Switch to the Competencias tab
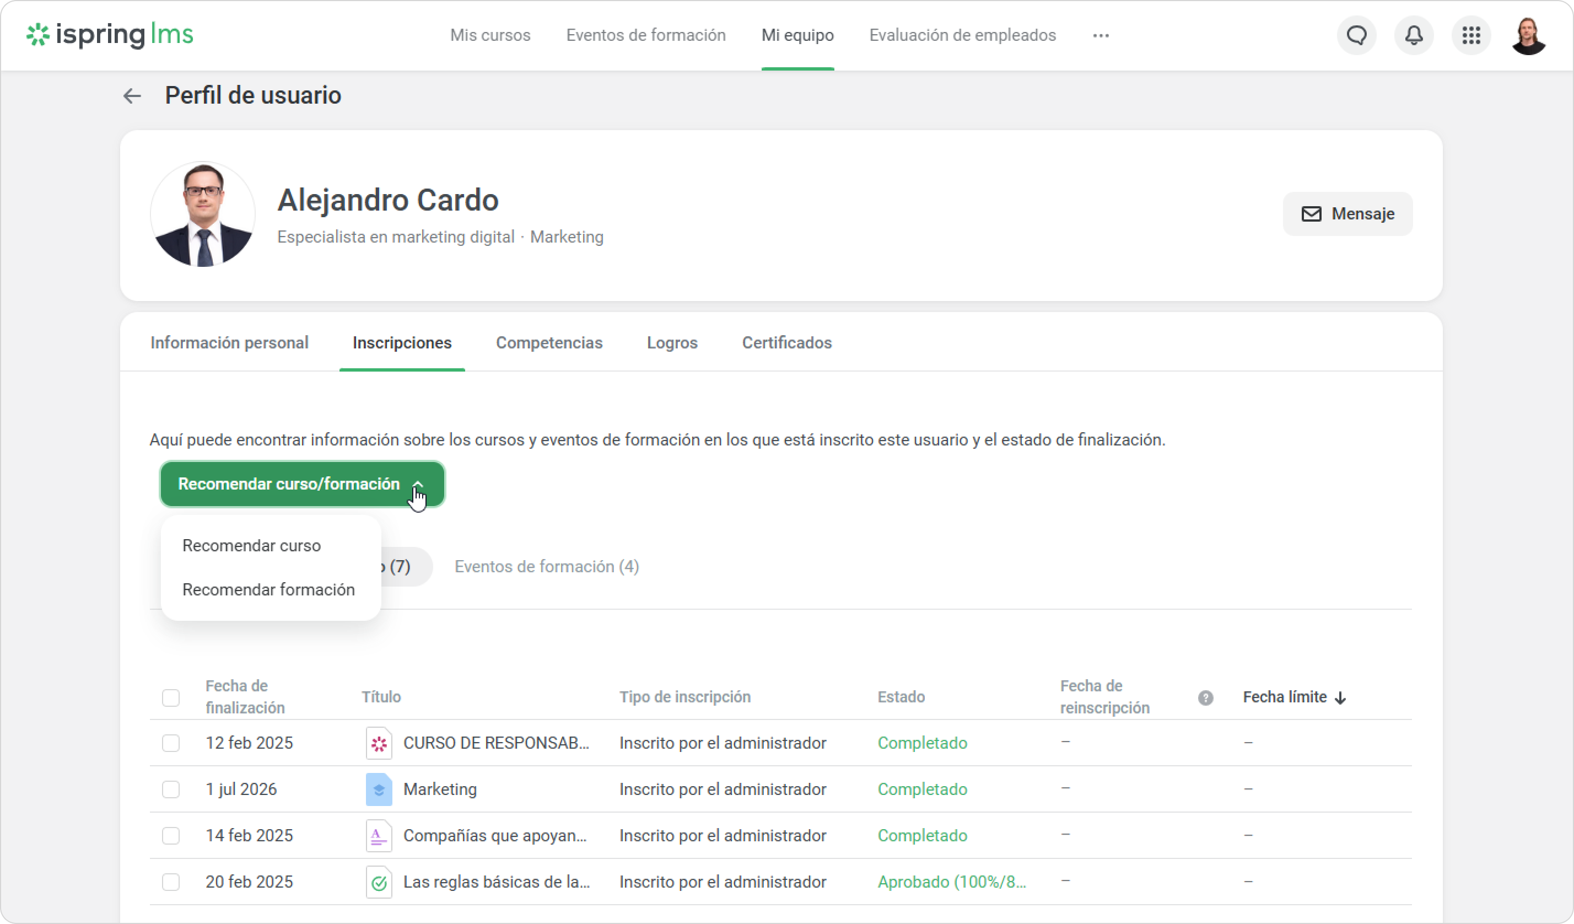 point(549,342)
